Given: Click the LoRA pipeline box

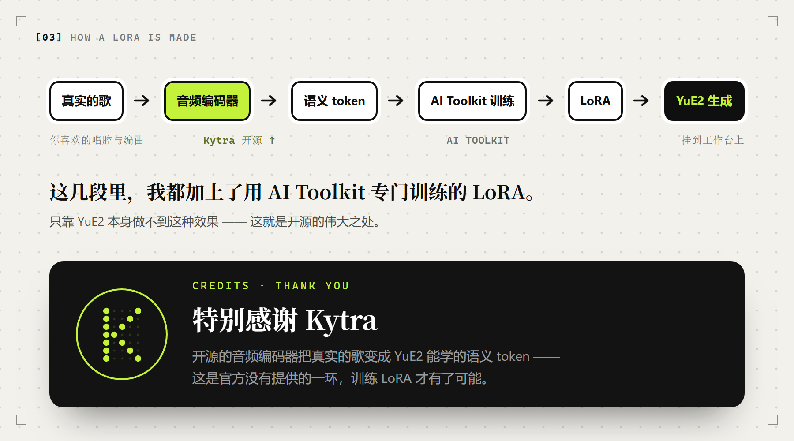Looking at the screenshot, I should (595, 101).
